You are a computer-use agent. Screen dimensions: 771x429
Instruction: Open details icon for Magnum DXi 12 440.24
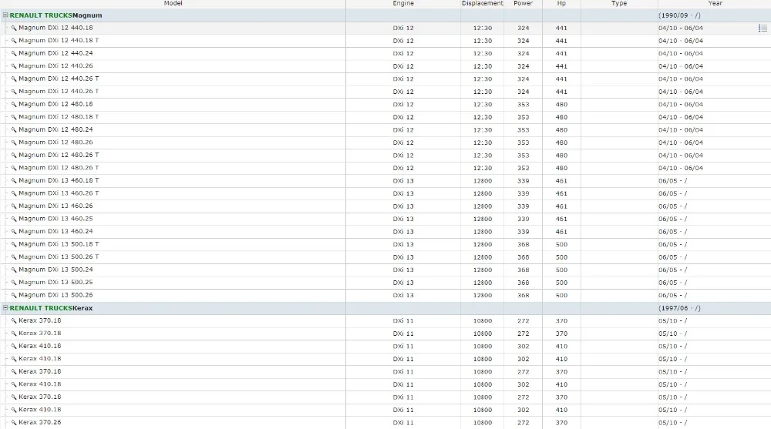pos(14,54)
